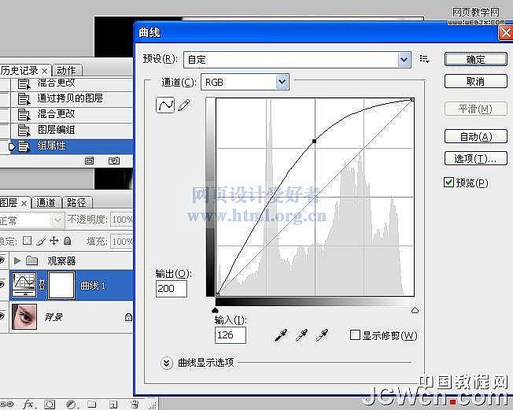513x410 pixels.
Task: Toggle visibility eye of 观察器 group
Action: (2, 260)
